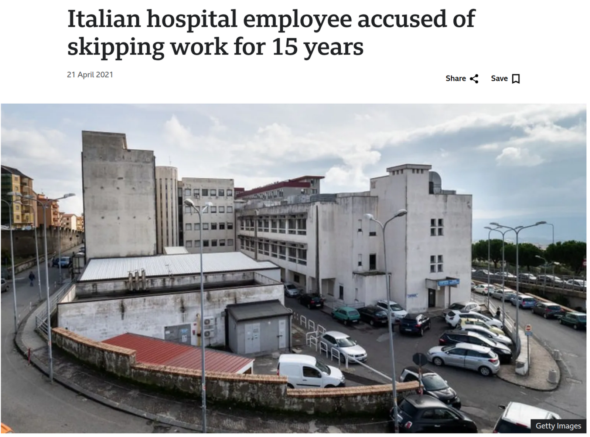The width and height of the screenshot is (590, 437).
Task: Click the pedestrian walking on the left road
Action: [32, 278]
